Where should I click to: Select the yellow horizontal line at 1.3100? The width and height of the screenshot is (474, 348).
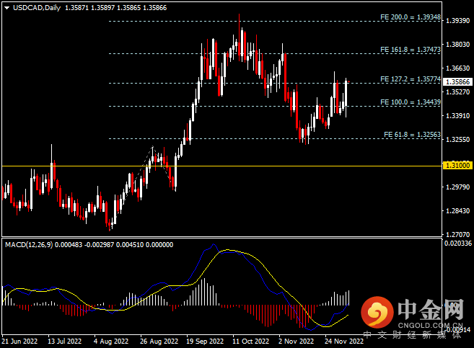tap(216, 166)
